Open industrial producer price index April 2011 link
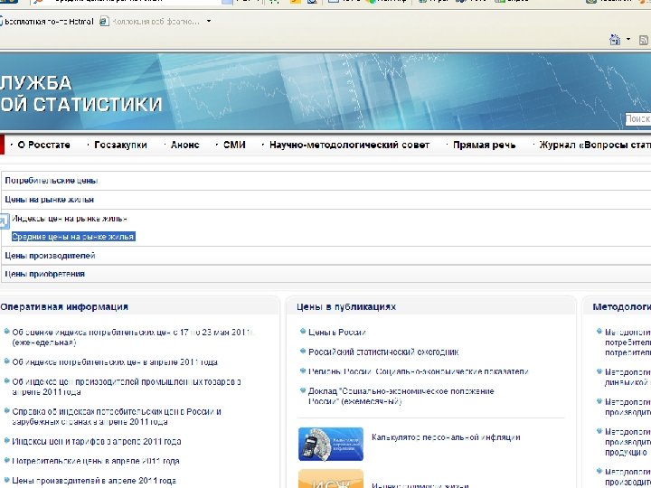Image resolution: width=651 pixels, height=488 pixels. pyautogui.click(x=127, y=387)
